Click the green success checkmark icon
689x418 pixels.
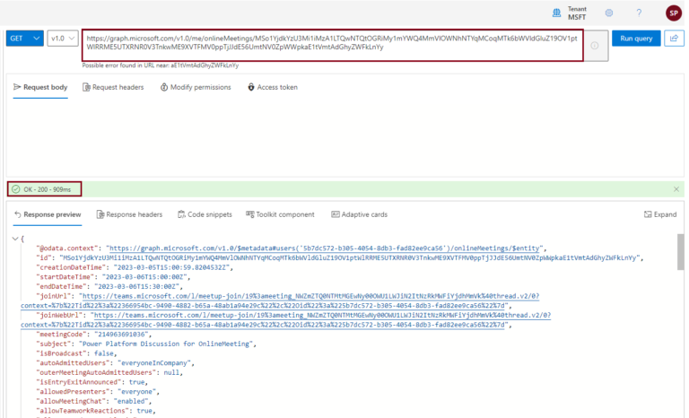(x=15, y=189)
